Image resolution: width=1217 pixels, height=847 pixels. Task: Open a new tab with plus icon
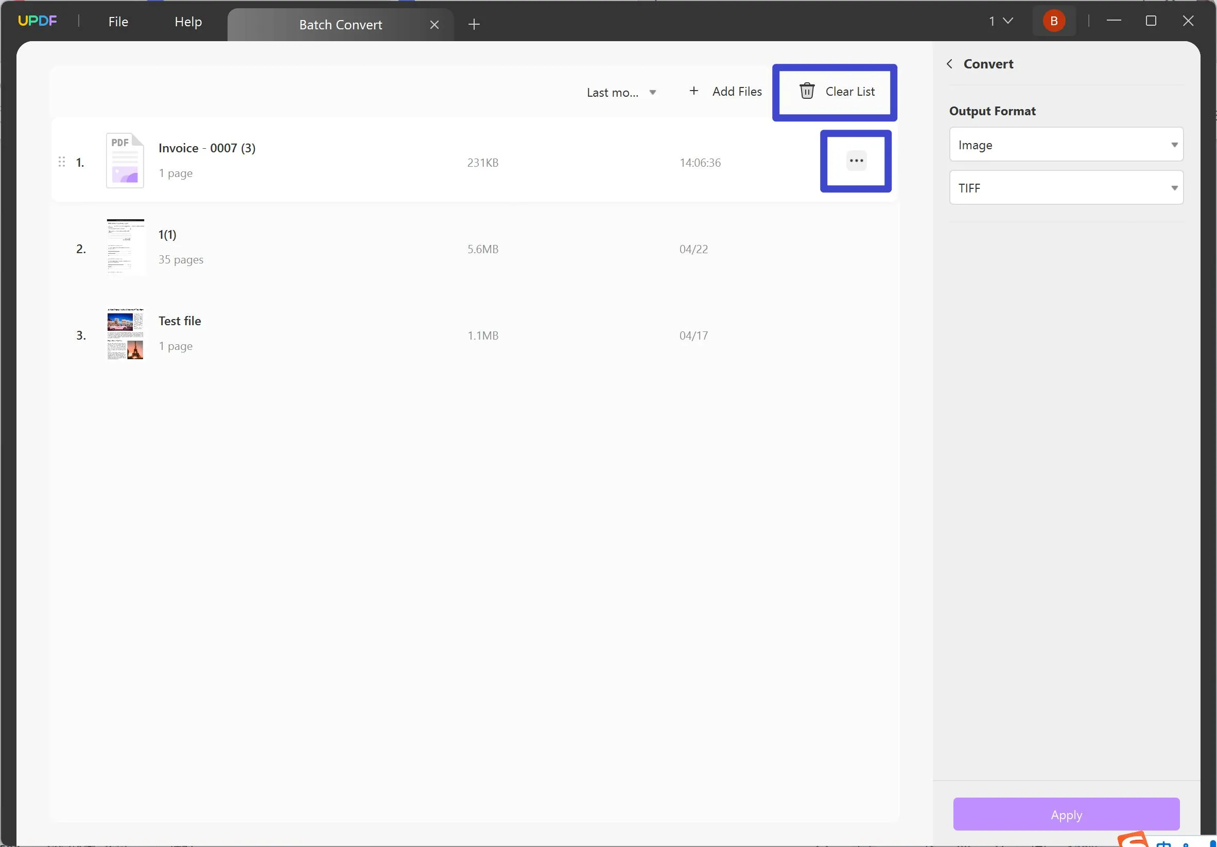[x=474, y=24]
